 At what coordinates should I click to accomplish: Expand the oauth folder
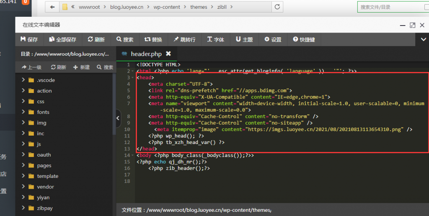tap(23, 154)
